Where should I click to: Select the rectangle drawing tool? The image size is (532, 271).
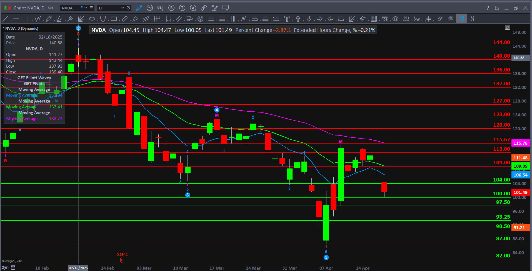click(114, 19)
